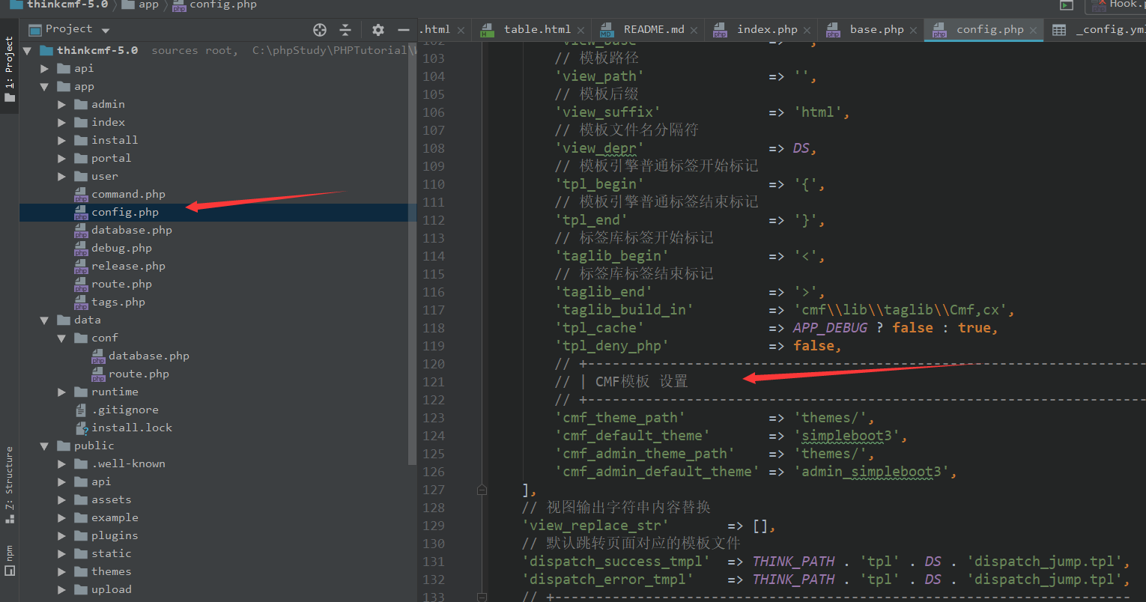Open the 1: Project tool window tab
The image size is (1146, 602).
[x=9, y=67]
